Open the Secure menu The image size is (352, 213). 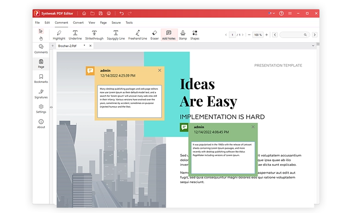click(x=116, y=23)
